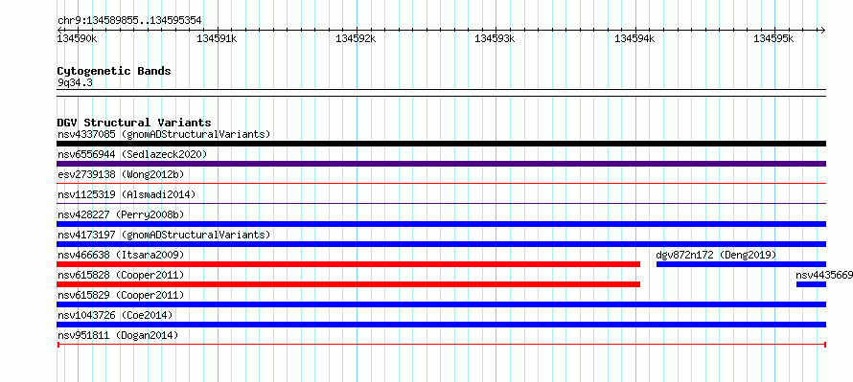Click the ruler's right arrowhead

(x=822, y=30)
